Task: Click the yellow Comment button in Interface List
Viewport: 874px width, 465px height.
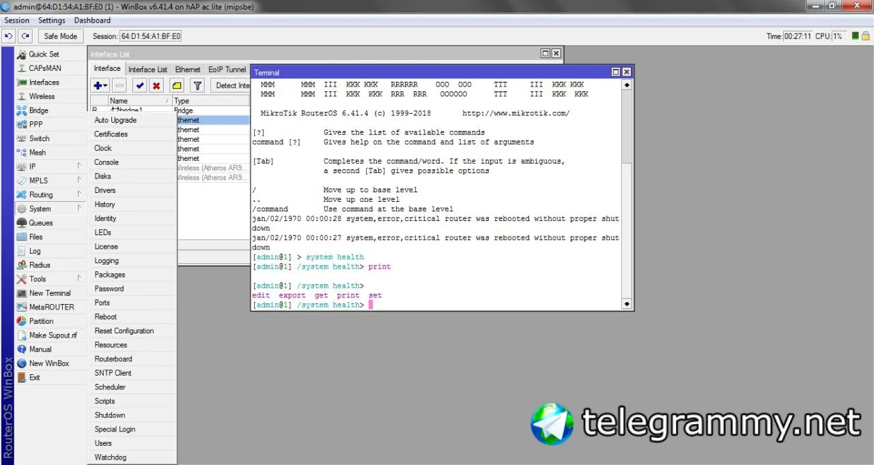Action: [x=177, y=85]
